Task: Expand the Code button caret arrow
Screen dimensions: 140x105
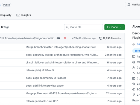Action: (x=121, y=27)
